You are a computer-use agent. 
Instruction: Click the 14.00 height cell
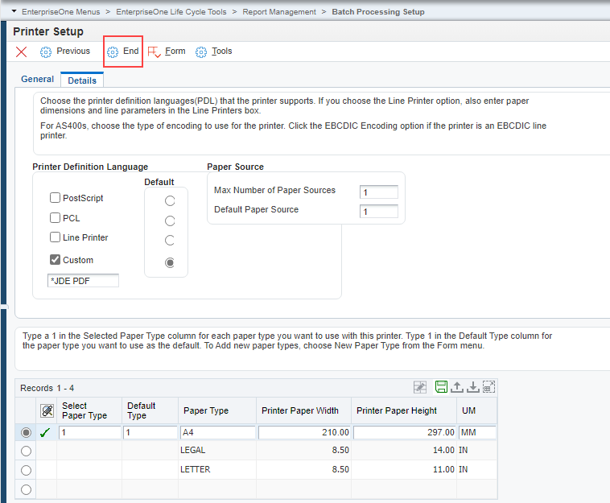[404, 450]
